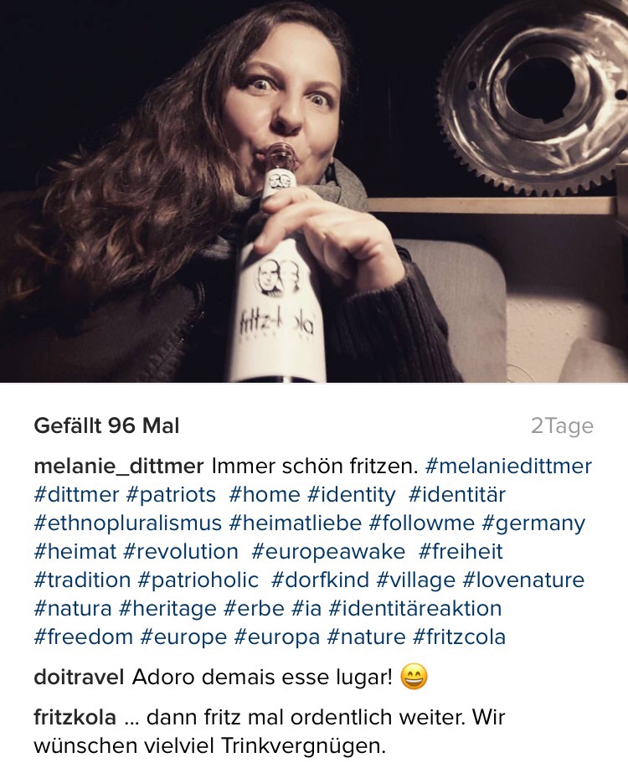Screen dimensions: 628x768
Task: Open the #freedom hashtag
Action: pyautogui.click(x=83, y=637)
